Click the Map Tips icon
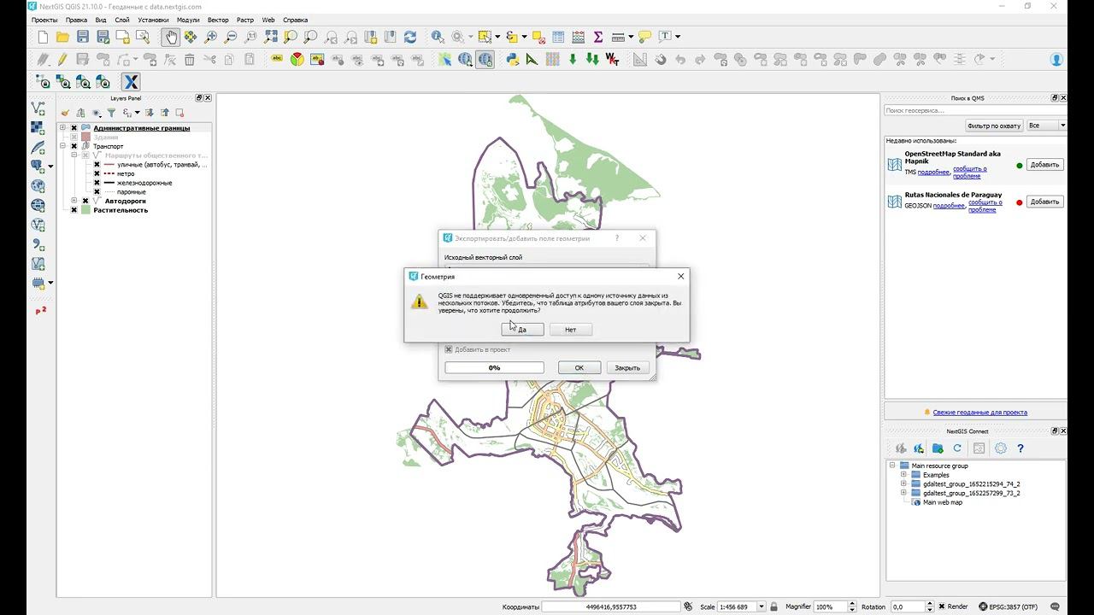 [644, 37]
